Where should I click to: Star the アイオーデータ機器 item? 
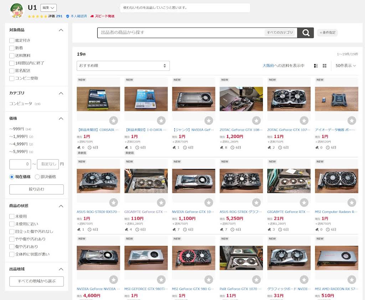[352, 120]
